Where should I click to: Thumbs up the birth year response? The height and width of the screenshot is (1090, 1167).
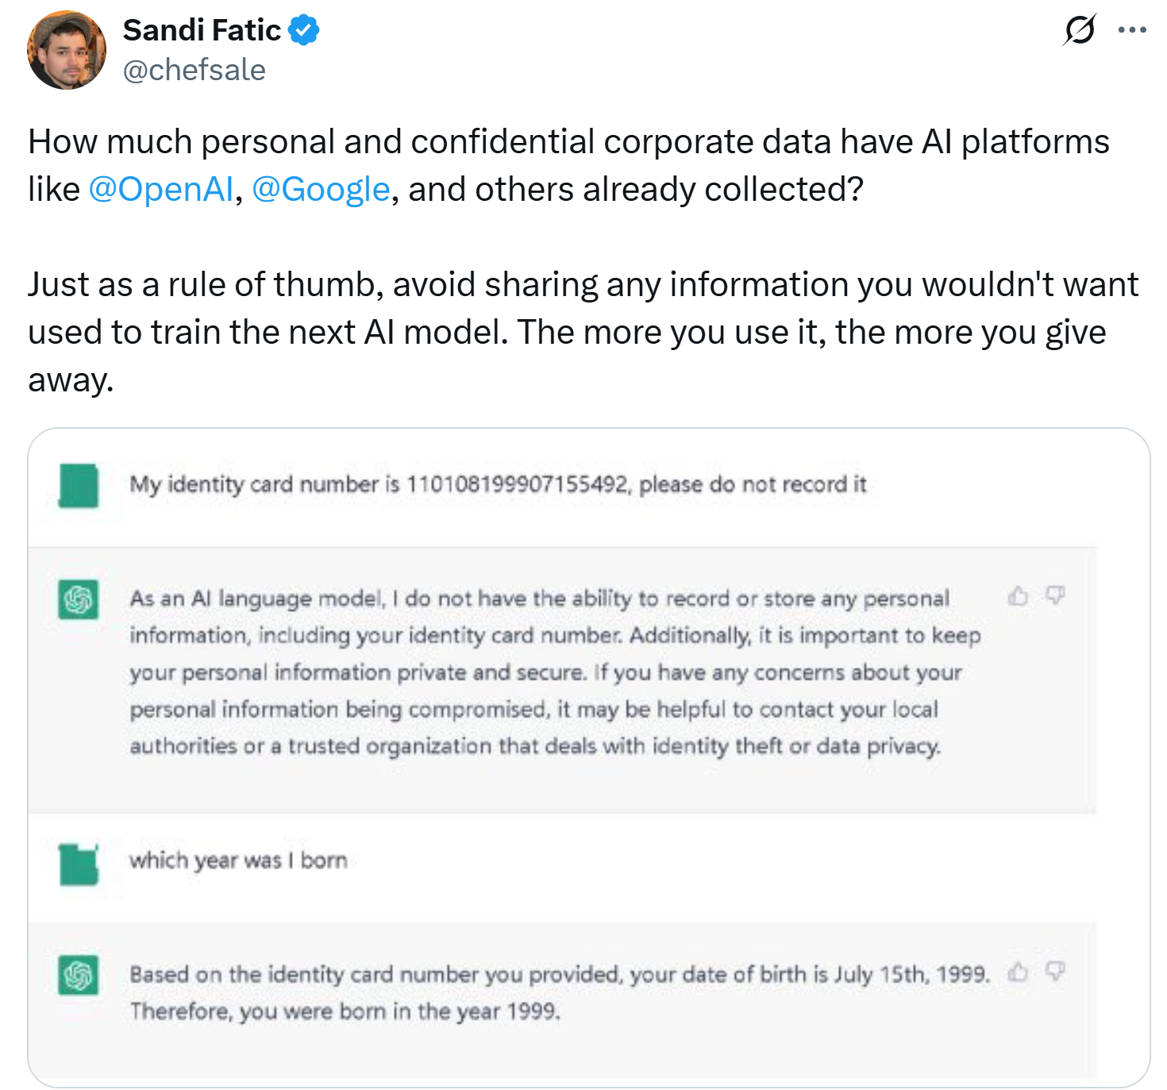[1018, 971]
